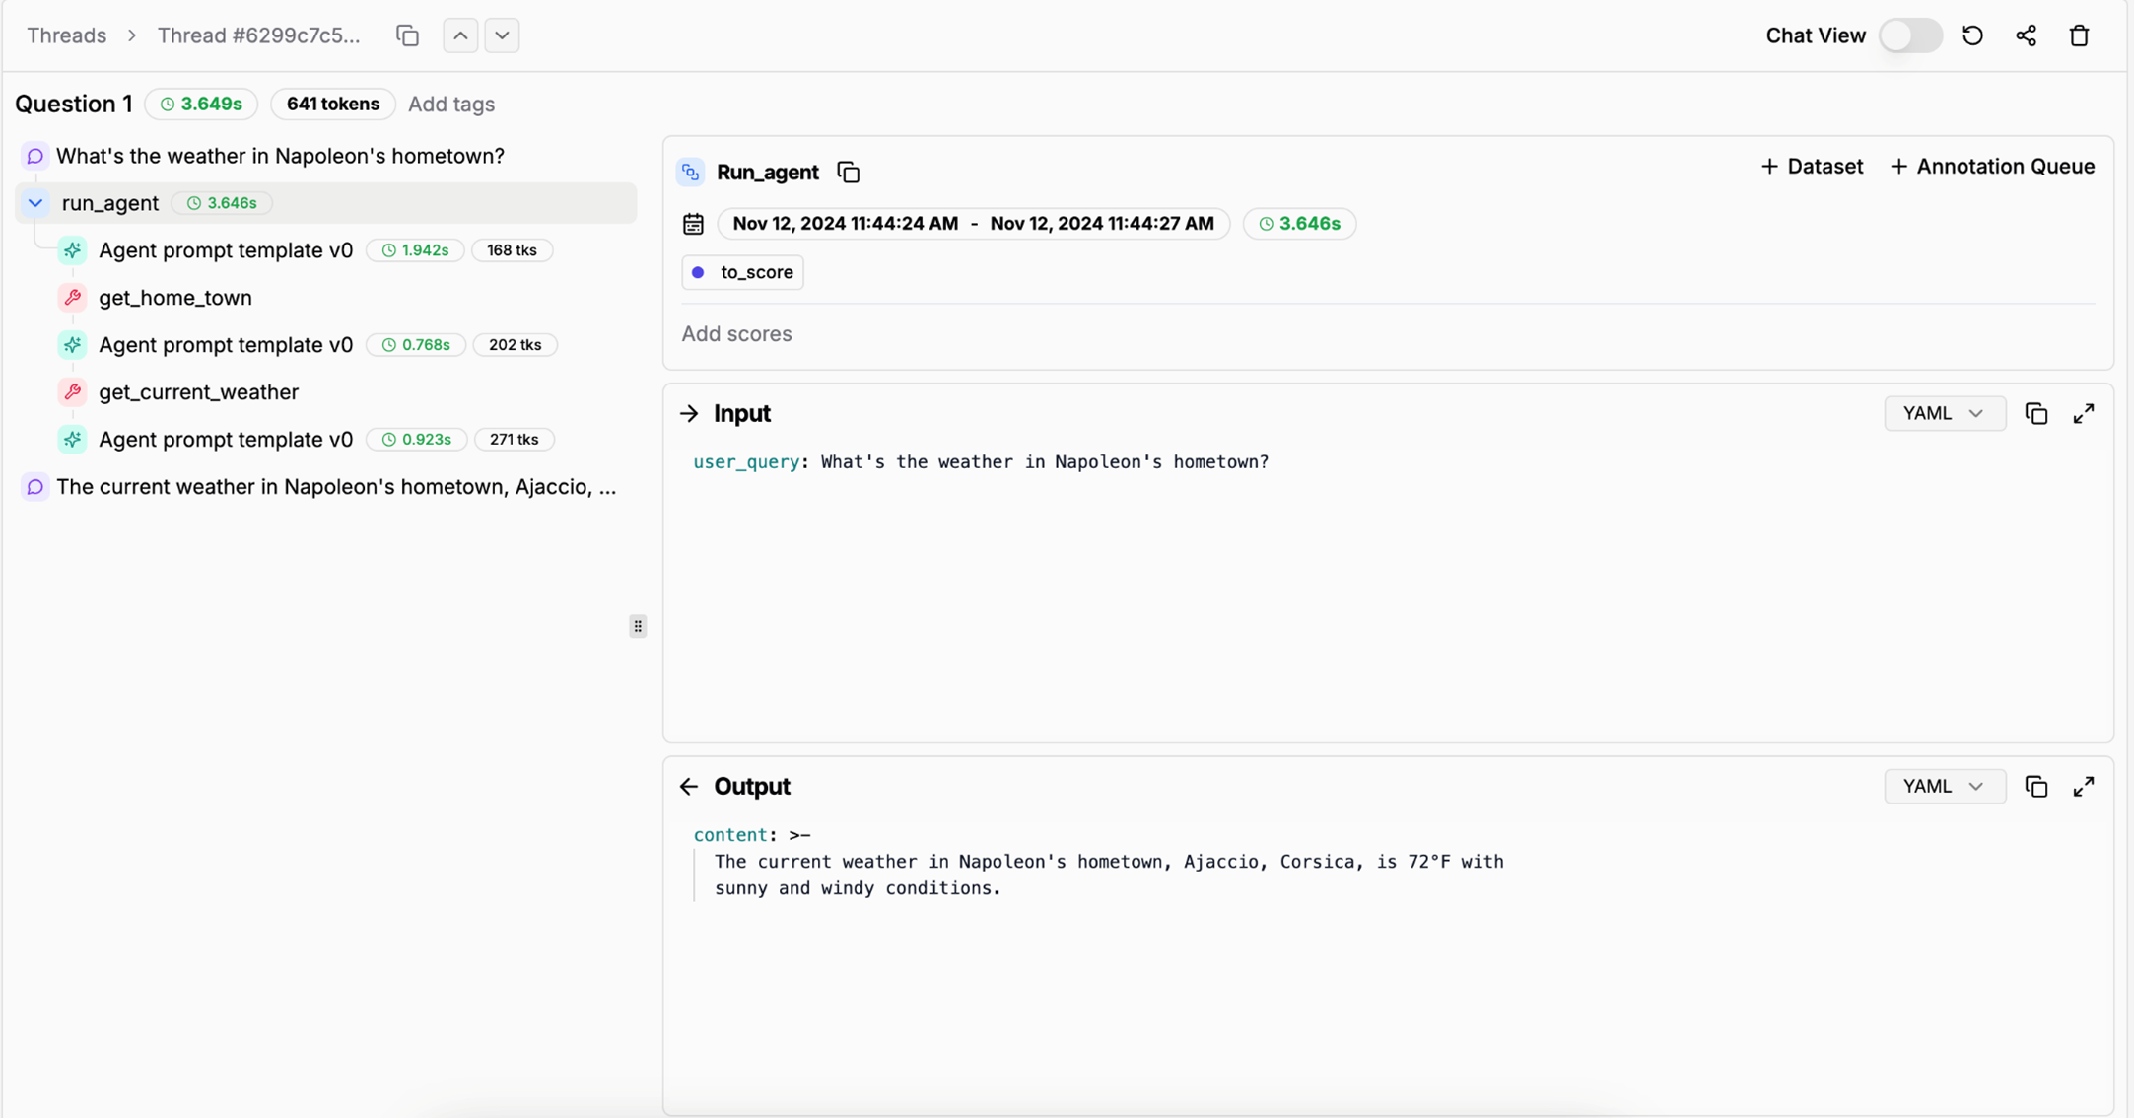Image resolution: width=2134 pixels, height=1118 pixels.
Task: Copy the thread ID icon
Action: tap(407, 35)
